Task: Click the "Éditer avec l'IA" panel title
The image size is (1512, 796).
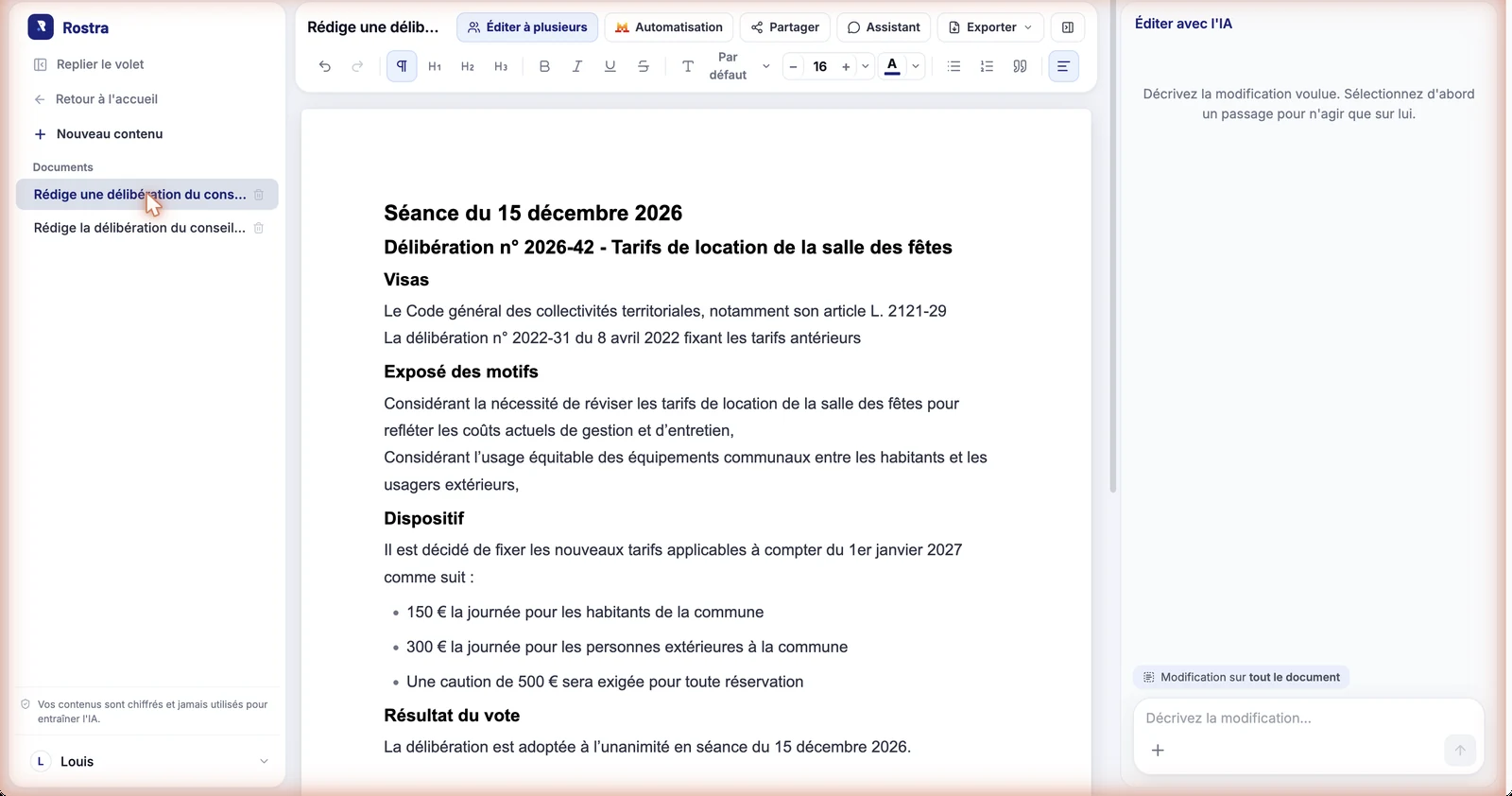Action: [1183, 24]
